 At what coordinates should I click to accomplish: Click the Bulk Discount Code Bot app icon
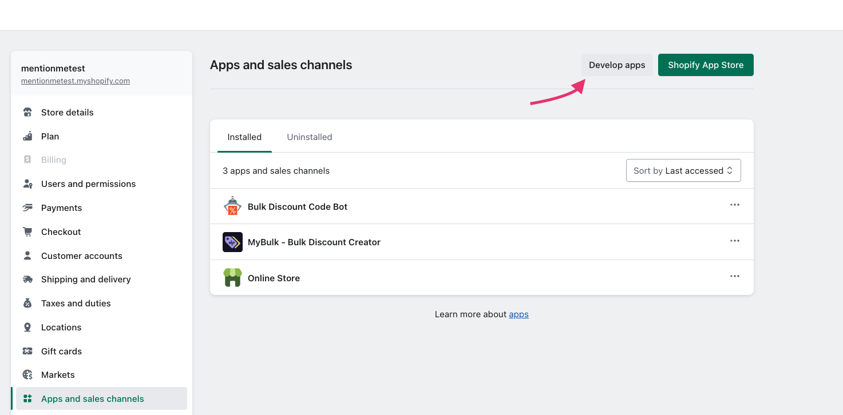point(232,206)
